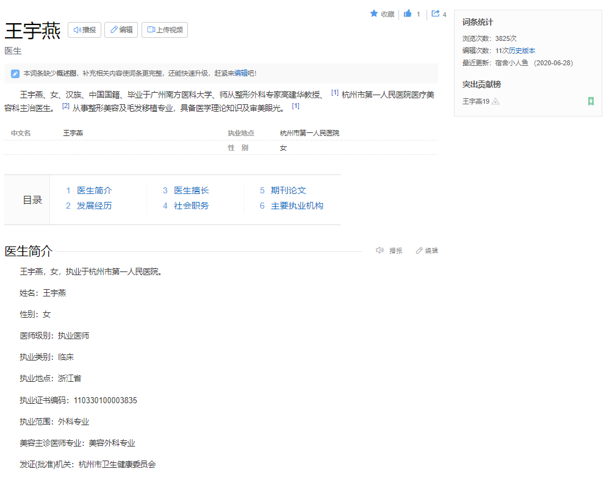Viewport: 609px width, 488px height.
Task: Open 宿舍小人鱼 user profile link
Action: pos(511,63)
